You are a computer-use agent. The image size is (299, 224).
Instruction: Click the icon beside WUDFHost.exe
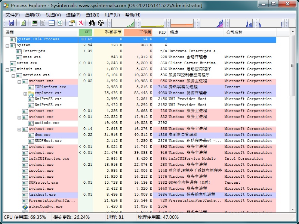(31, 141)
